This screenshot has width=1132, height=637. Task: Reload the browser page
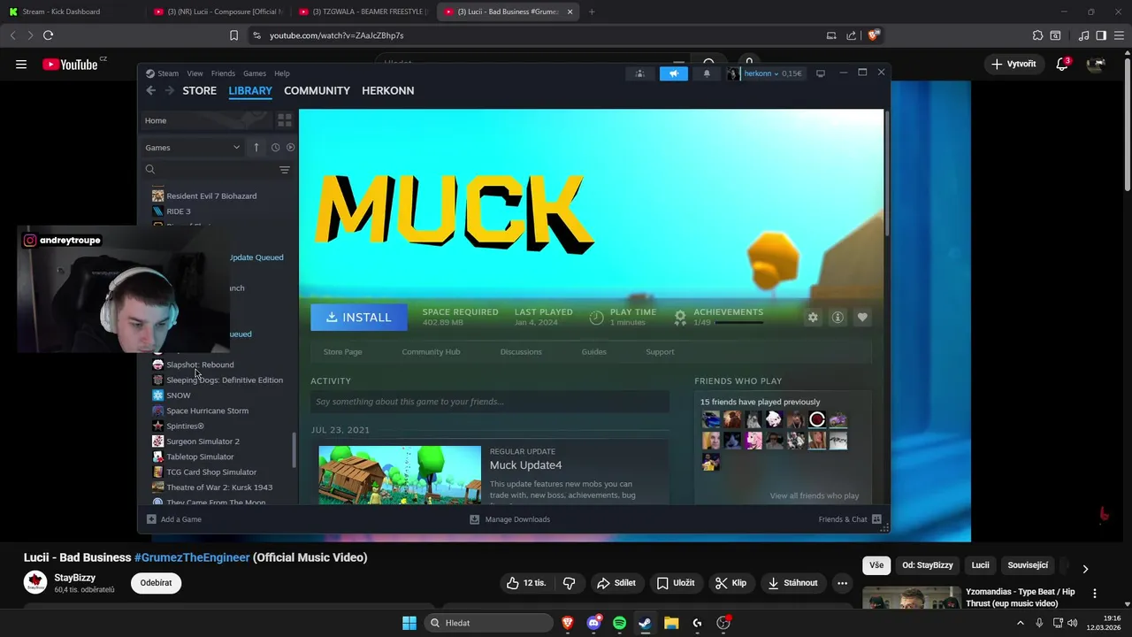(48, 35)
